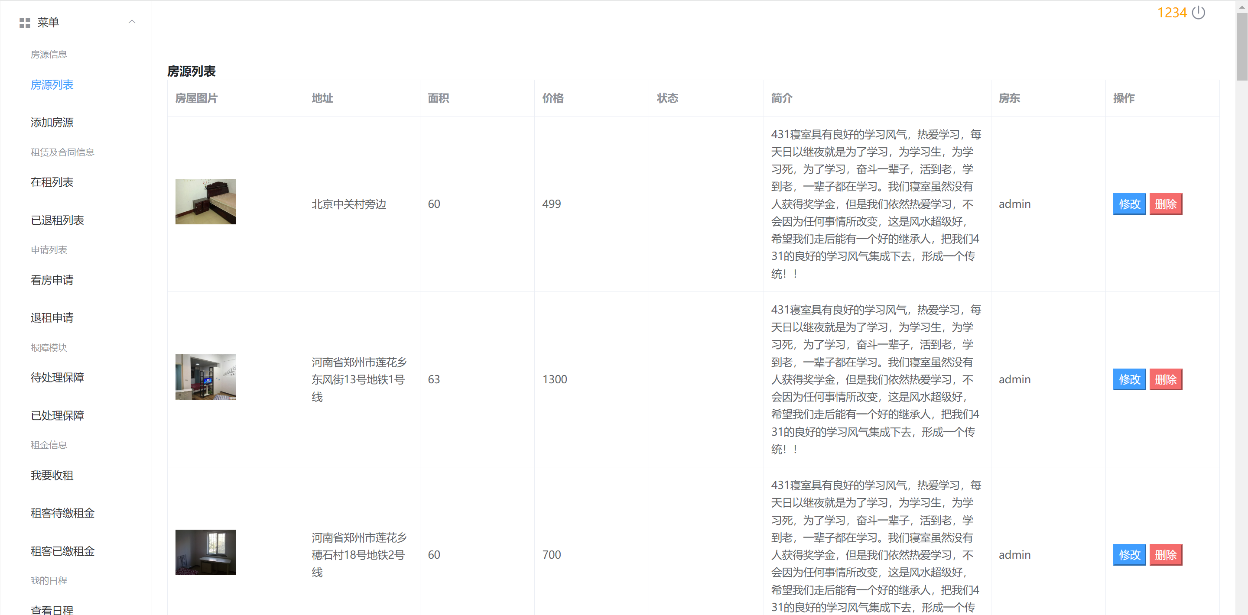Open the 在租列表 section

[x=52, y=183]
